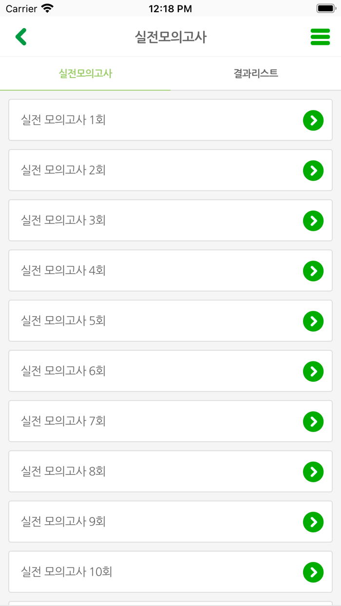
Task: Tap the green arrow for 실전 모의고사 3회
Action: pyautogui.click(x=313, y=220)
